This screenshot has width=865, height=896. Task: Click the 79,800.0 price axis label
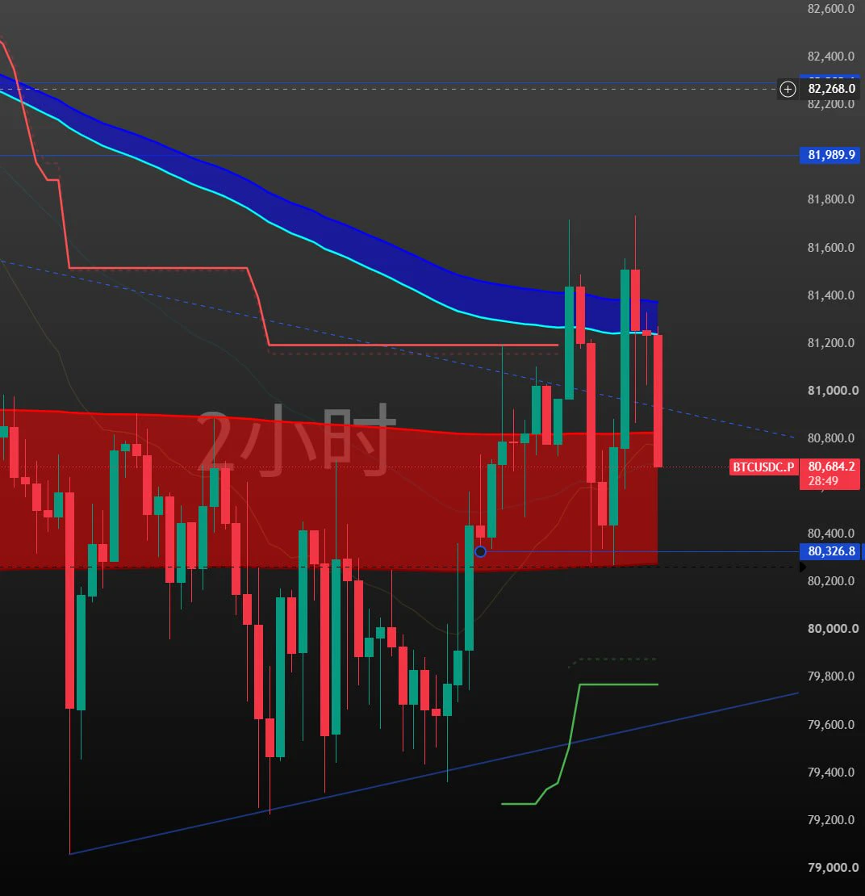click(831, 676)
